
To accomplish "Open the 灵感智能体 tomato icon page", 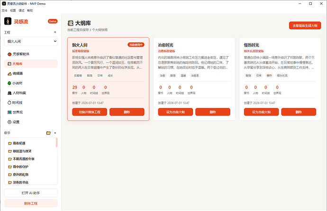I will [31, 54].
